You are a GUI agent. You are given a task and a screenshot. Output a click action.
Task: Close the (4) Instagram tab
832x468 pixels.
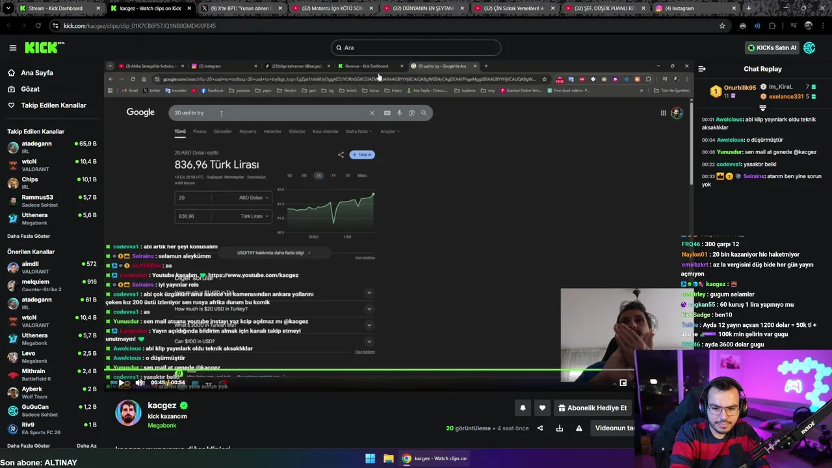(x=733, y=8)
